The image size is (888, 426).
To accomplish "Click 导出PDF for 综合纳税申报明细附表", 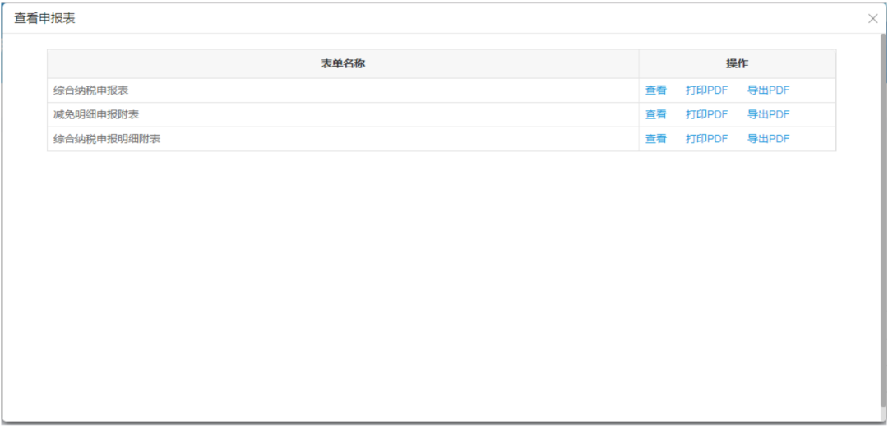I will point(768,139).
